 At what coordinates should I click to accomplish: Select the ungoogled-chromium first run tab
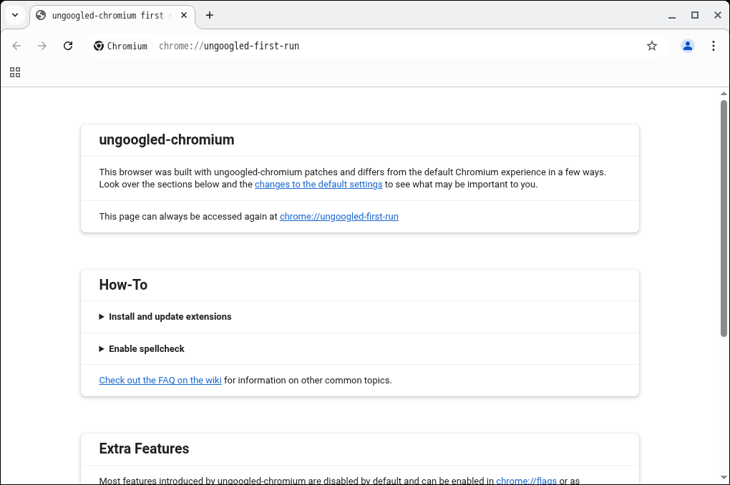point(104,15)
